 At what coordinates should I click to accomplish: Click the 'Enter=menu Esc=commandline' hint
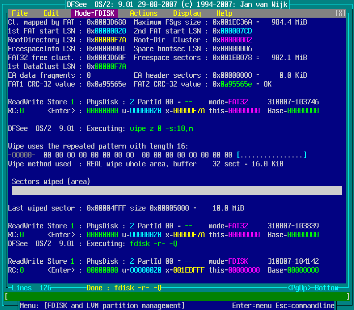tap(283, 306)
